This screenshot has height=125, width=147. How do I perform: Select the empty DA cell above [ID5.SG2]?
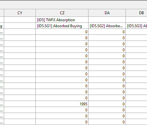(x=107, y=20)
